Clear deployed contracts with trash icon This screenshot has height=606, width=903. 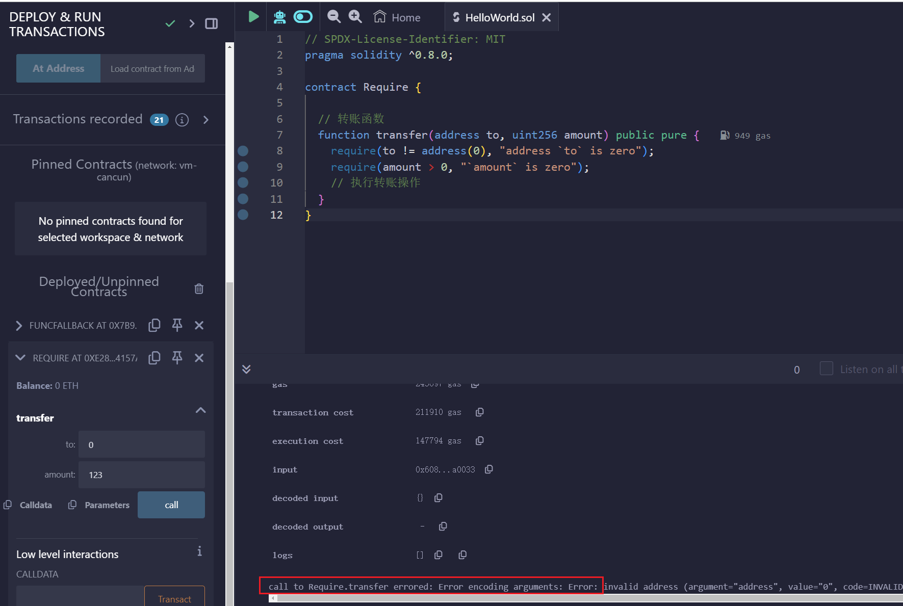(199, 288)
